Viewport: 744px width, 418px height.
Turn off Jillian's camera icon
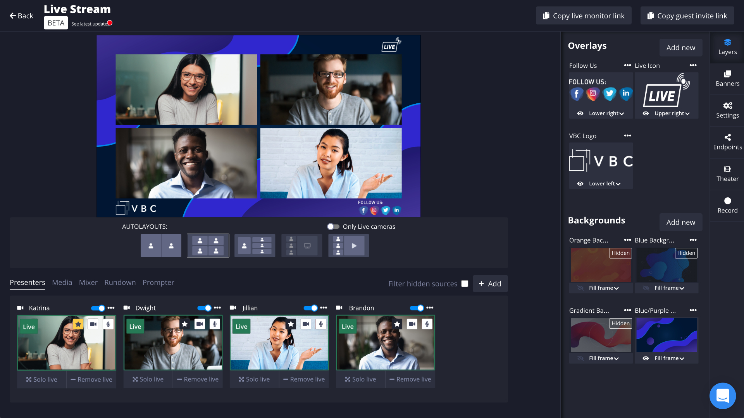tap(306, 324)
